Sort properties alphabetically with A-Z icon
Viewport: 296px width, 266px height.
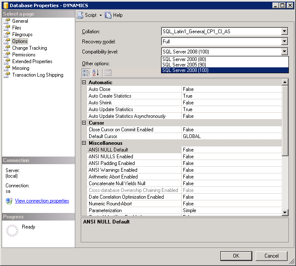[x=96, y=73]
